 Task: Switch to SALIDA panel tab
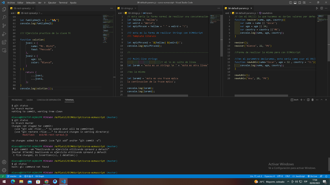[x=29, y=100]
